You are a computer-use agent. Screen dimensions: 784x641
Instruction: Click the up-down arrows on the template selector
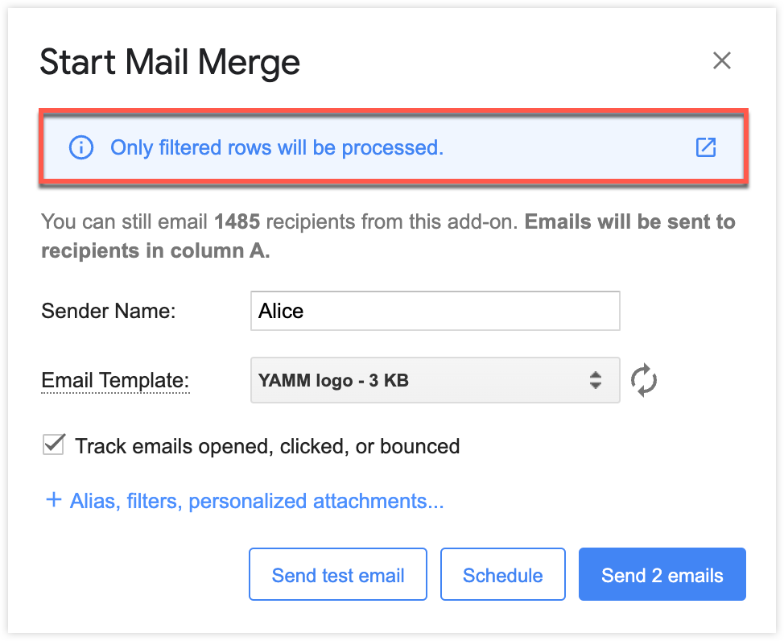click(x=596, y=380)
